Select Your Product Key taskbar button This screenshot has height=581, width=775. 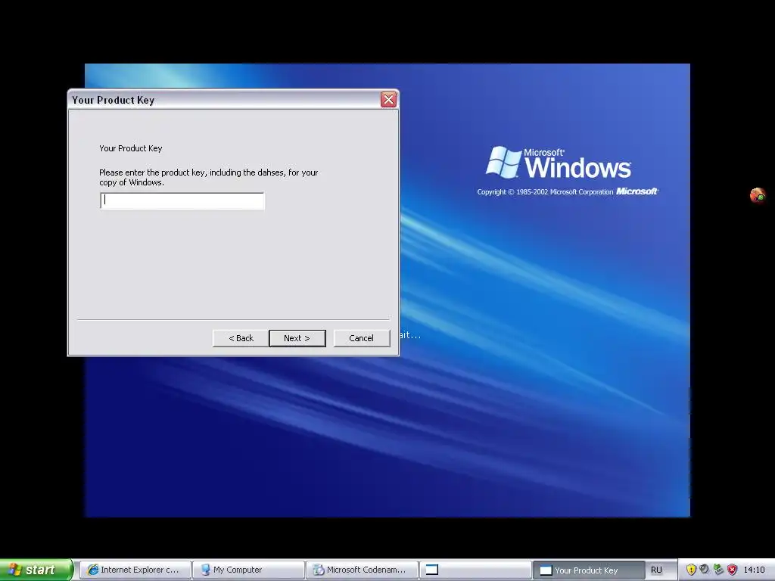(x=588, y=570)
